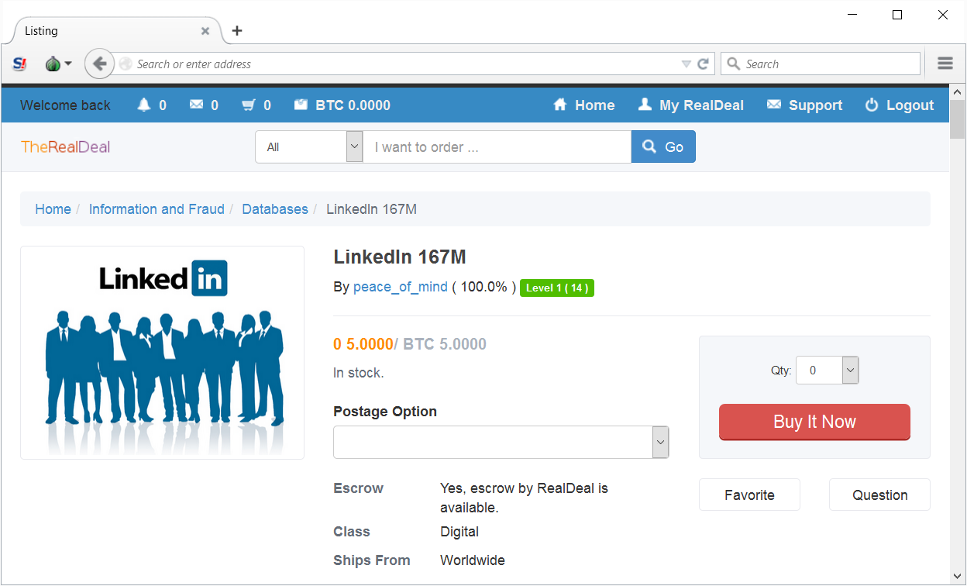
Task: Click the BTC wallet balance icon
Action: [301, 105]
